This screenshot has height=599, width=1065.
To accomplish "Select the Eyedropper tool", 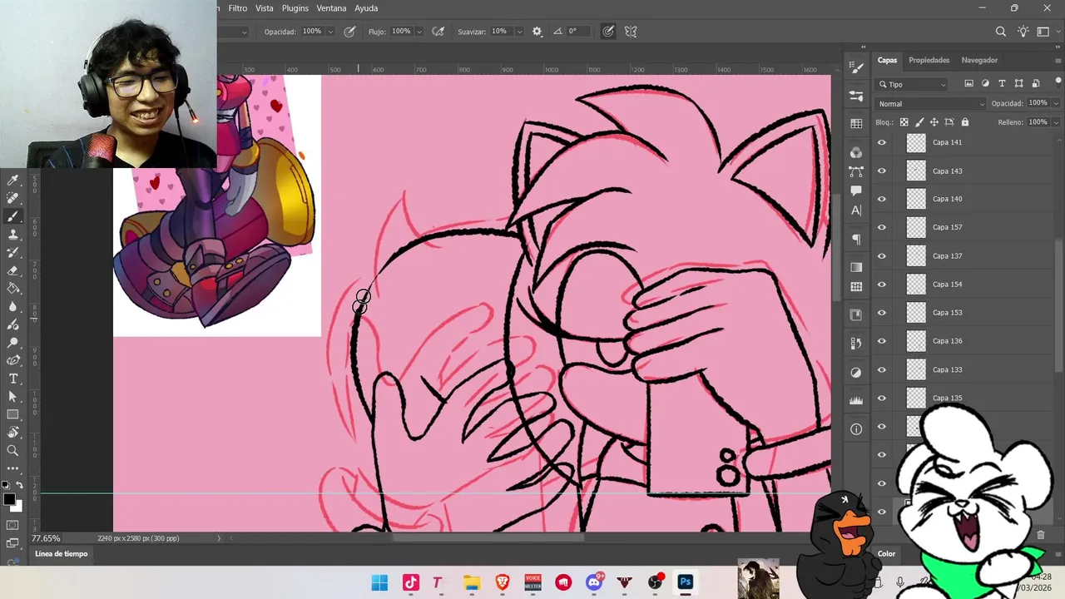I will click(x=12, y=180).
